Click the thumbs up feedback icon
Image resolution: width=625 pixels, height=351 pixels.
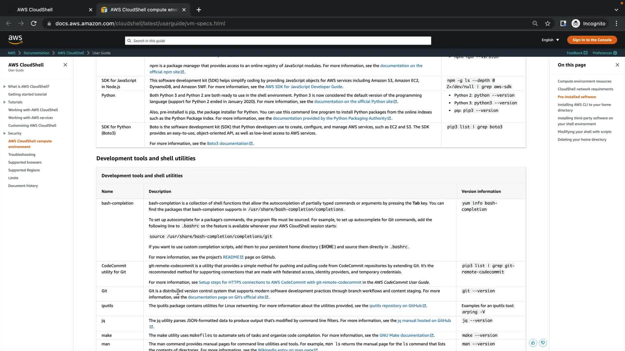(x=533, y=343)
